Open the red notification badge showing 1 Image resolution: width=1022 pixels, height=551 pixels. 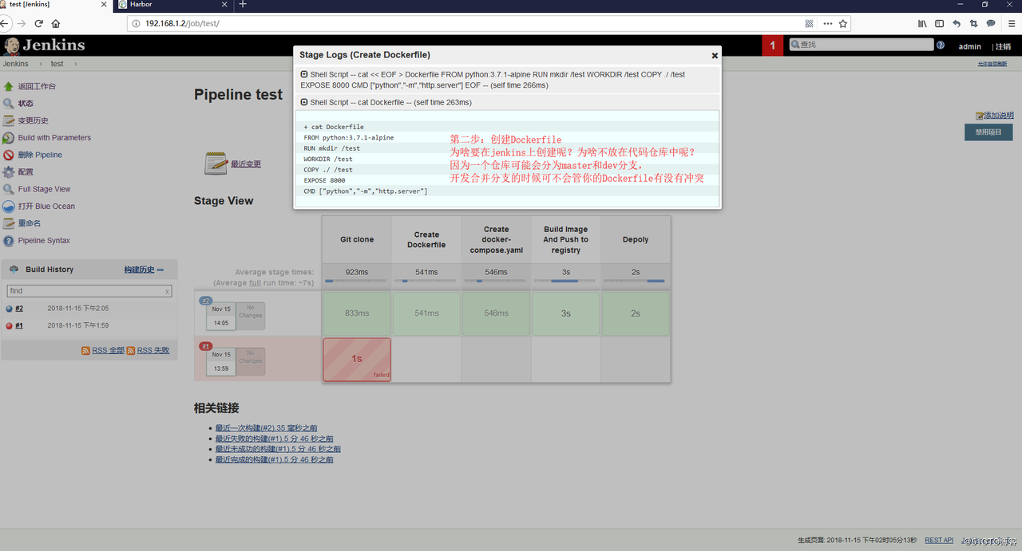[x=772, y=45]
